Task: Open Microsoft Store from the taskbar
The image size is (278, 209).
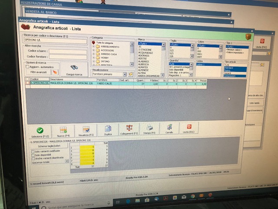Action: [x=147, y=200]
